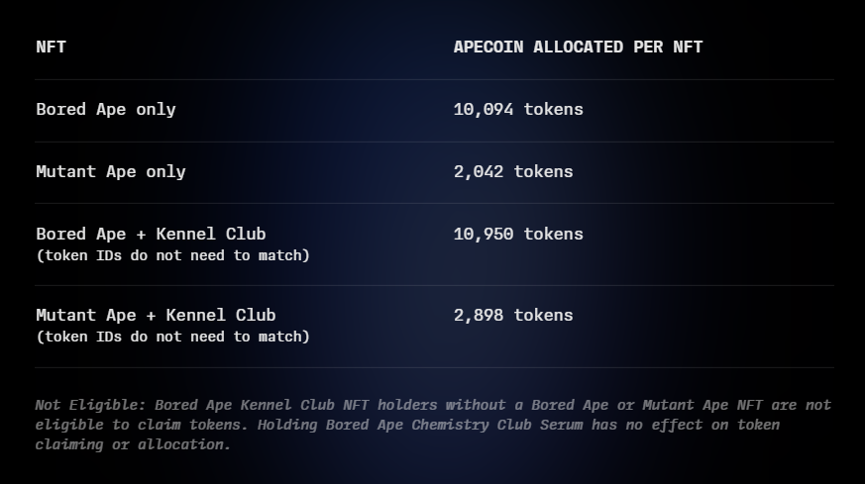
Task: Click the 10,094 tokens value
Action: click(518, 109)
